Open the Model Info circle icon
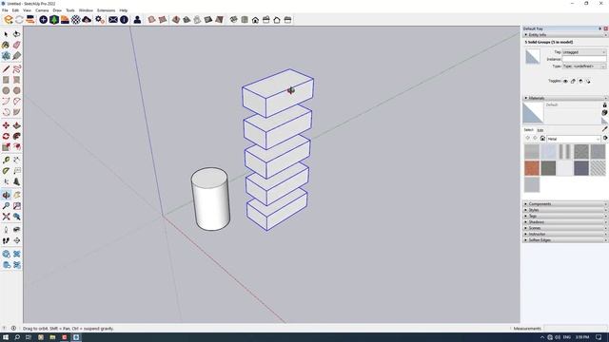The height and width of the screenshot is (342, 609). pos(124,20)
